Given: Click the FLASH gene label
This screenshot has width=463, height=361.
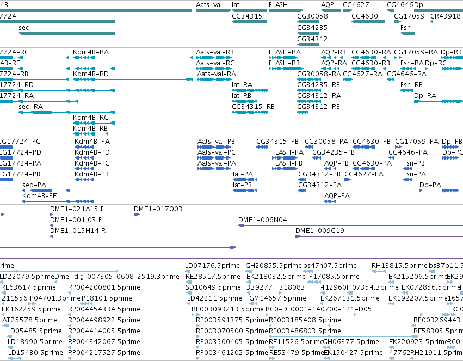Looking at the screenshot, I should click(x=278, y=5).
